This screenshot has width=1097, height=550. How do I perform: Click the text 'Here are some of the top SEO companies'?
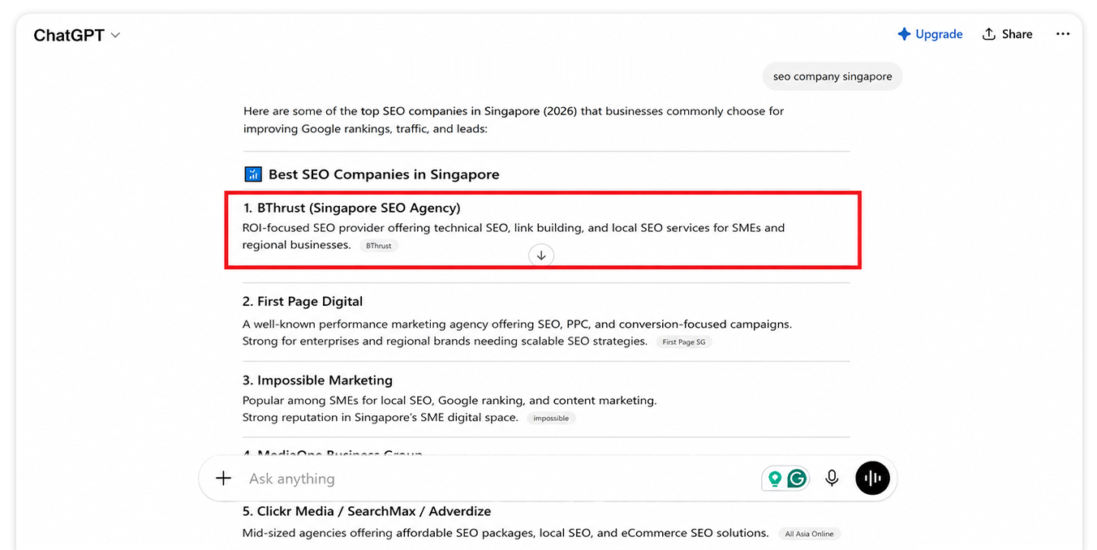(x=354, y=111)
